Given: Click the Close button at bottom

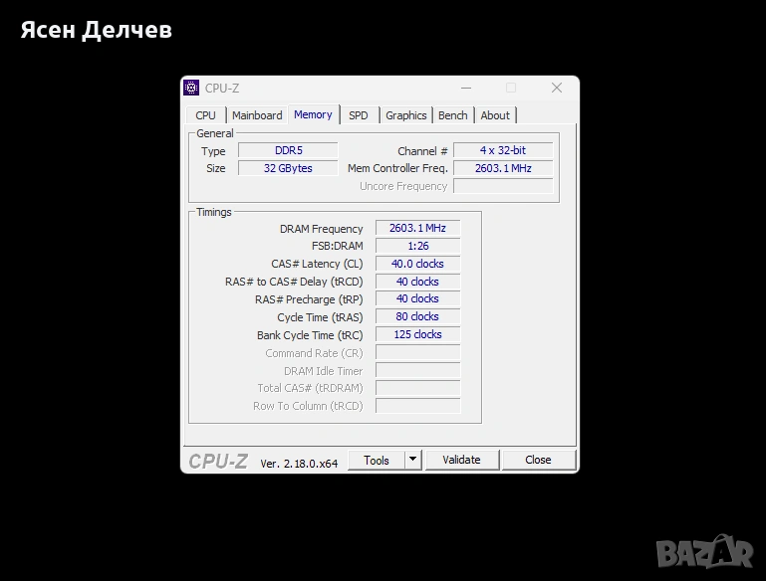Looking at the screenshot, I should (538, 460).
